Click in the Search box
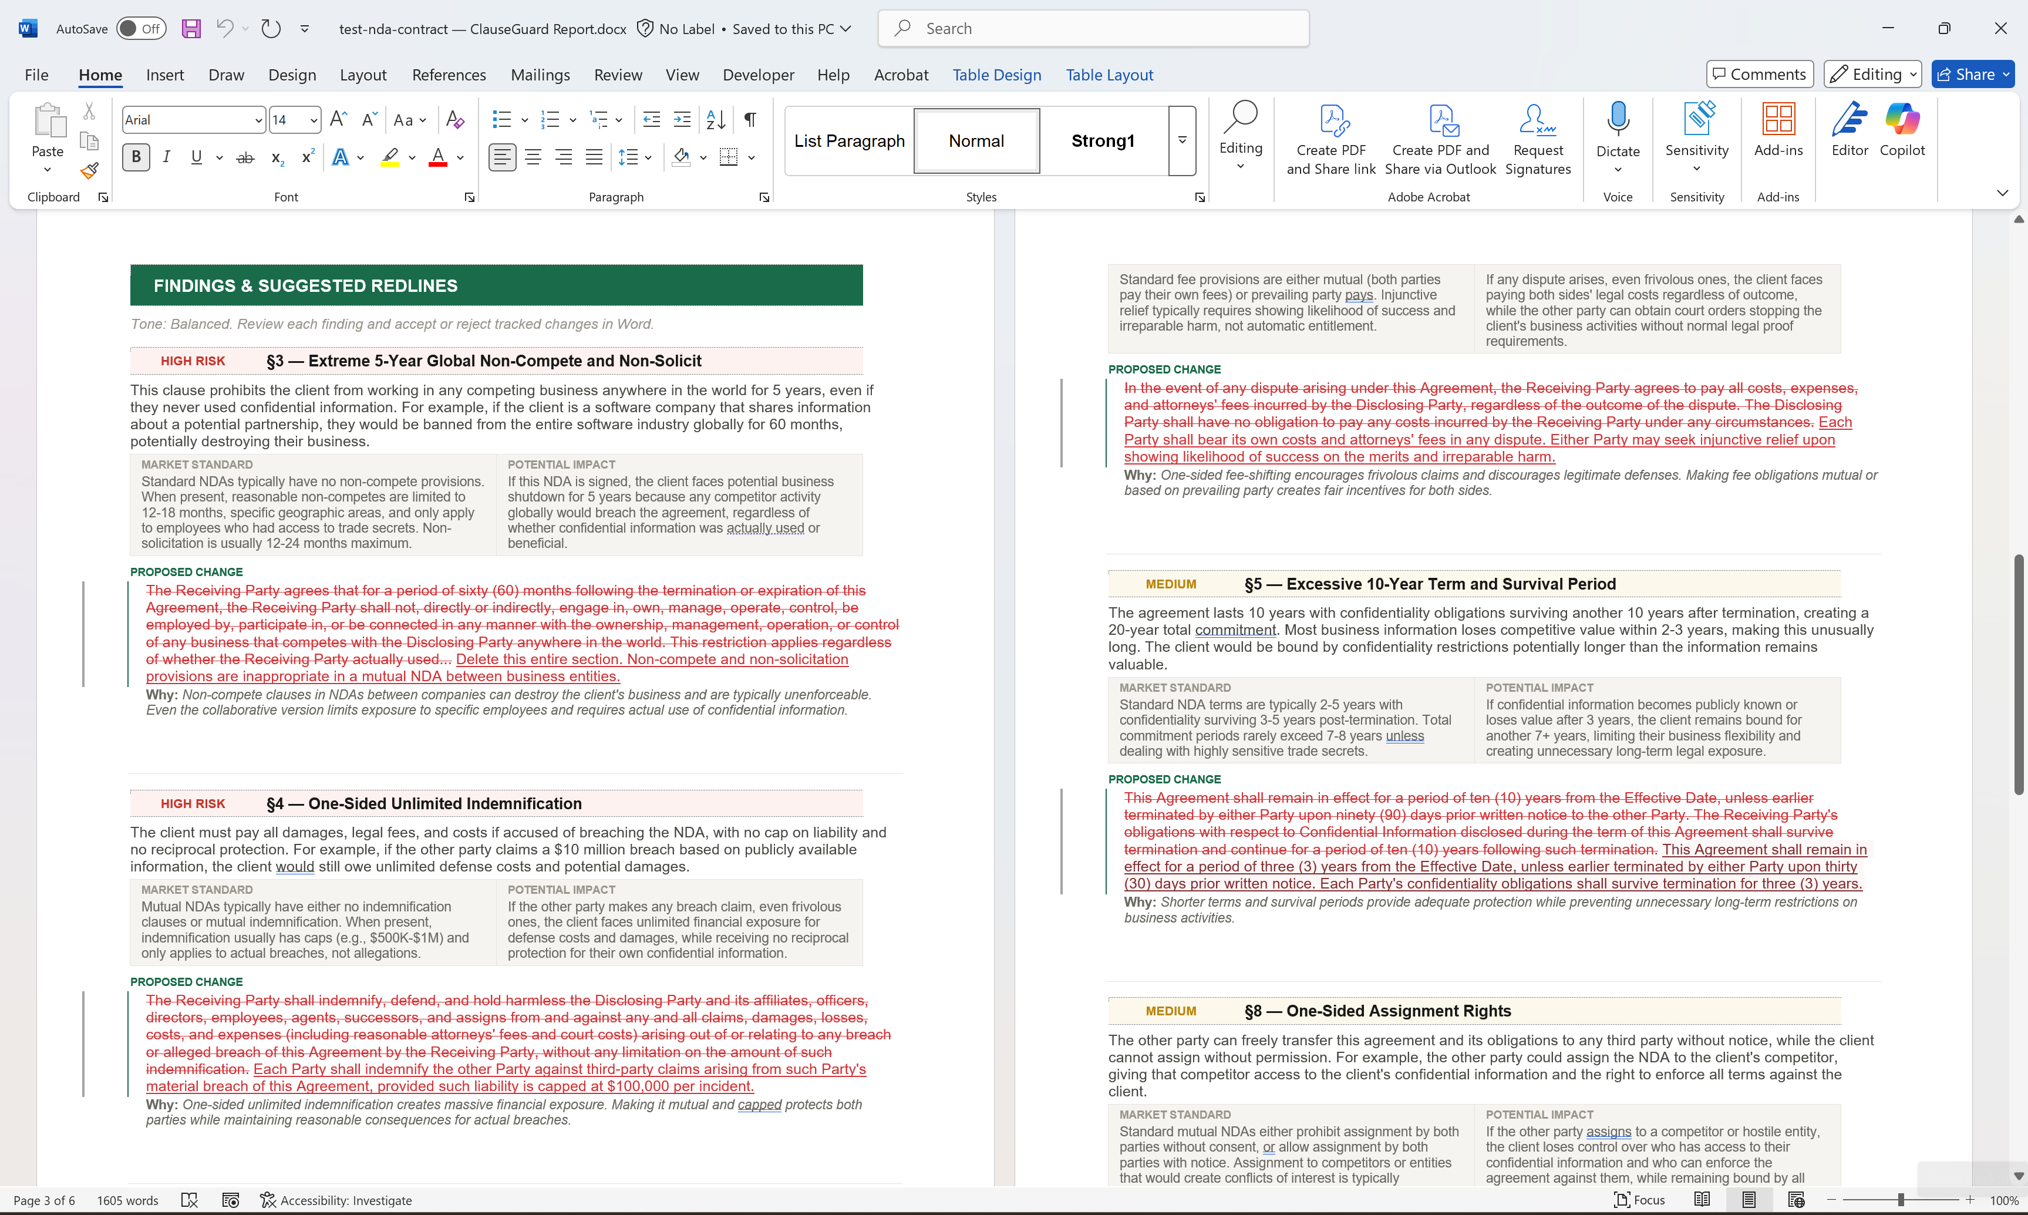The width and height of the screenshot is (2028, 1215). (x=1093, y=29)
